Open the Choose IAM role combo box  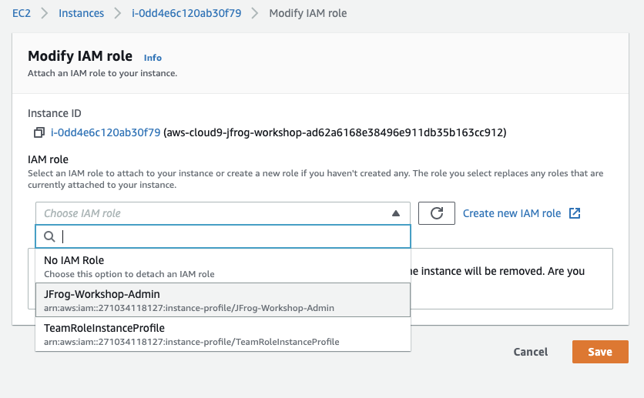coord(216,213)
